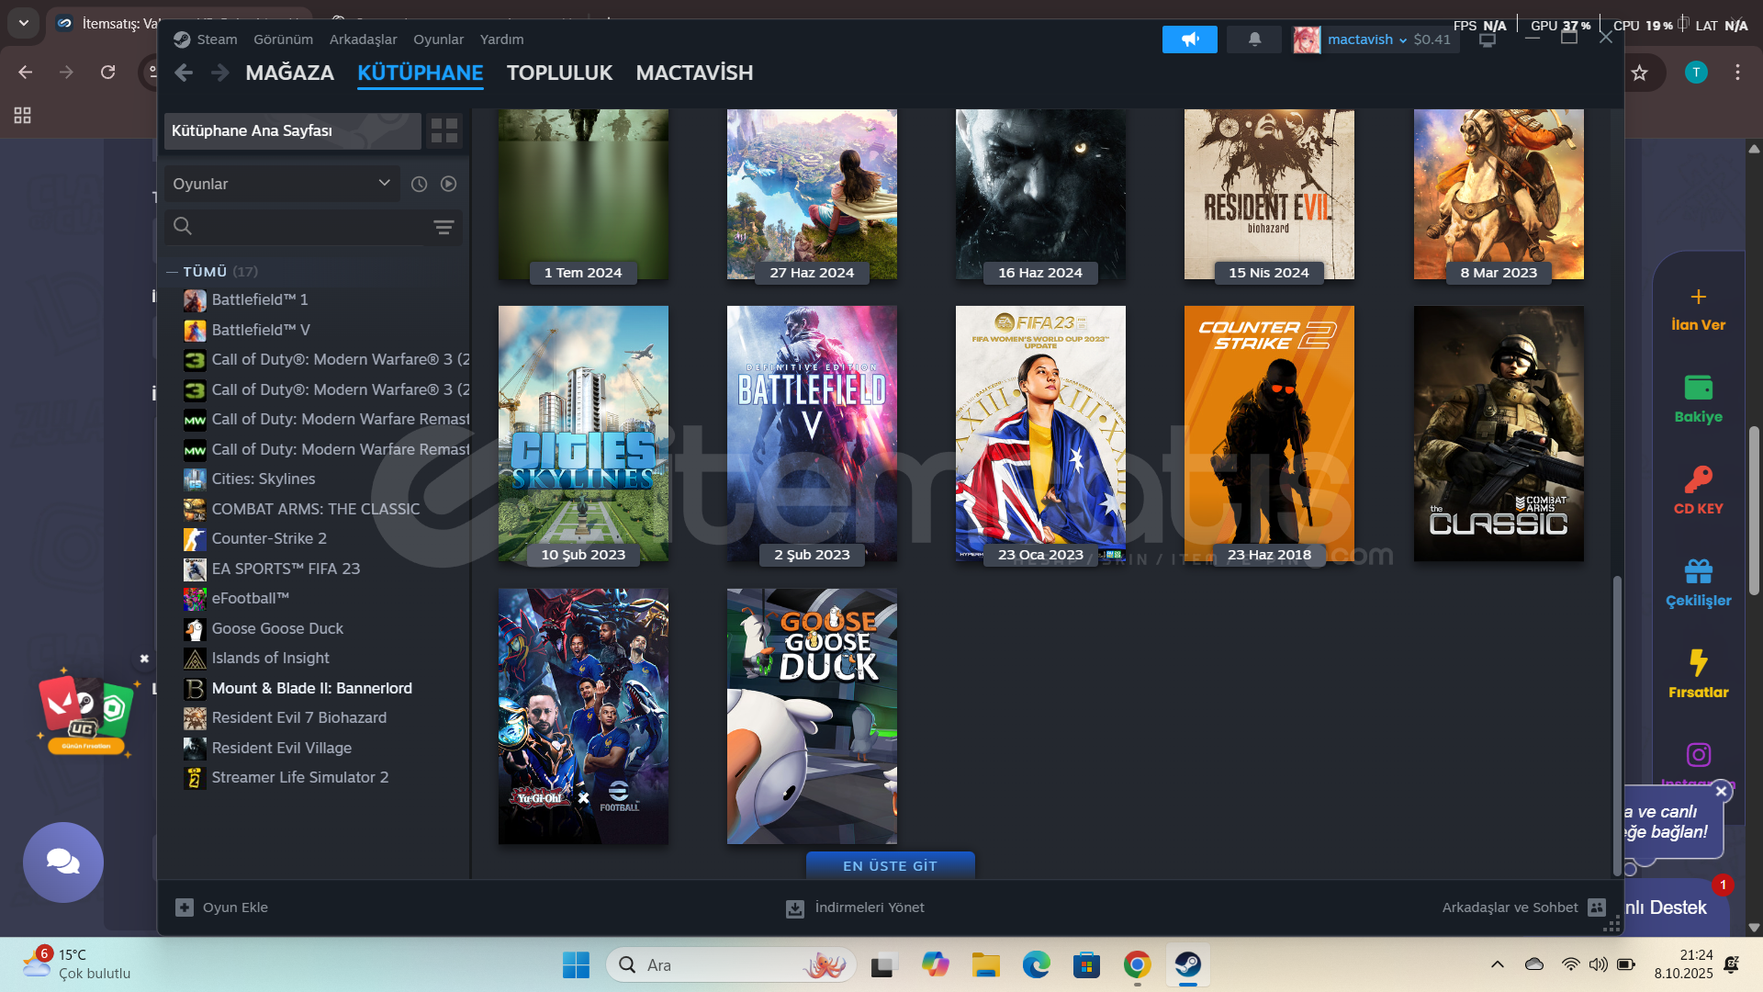The width and height of the screenshot is (1763, 992).
Task: Click the recent activity clock icon
Action: point(419,184)
